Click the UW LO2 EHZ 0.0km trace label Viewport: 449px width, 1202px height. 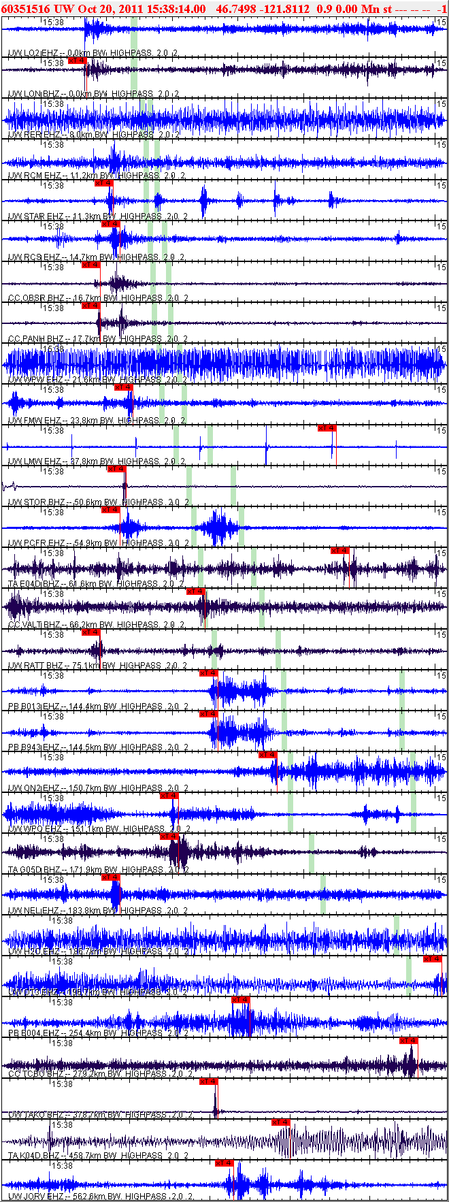click(94, 53)
